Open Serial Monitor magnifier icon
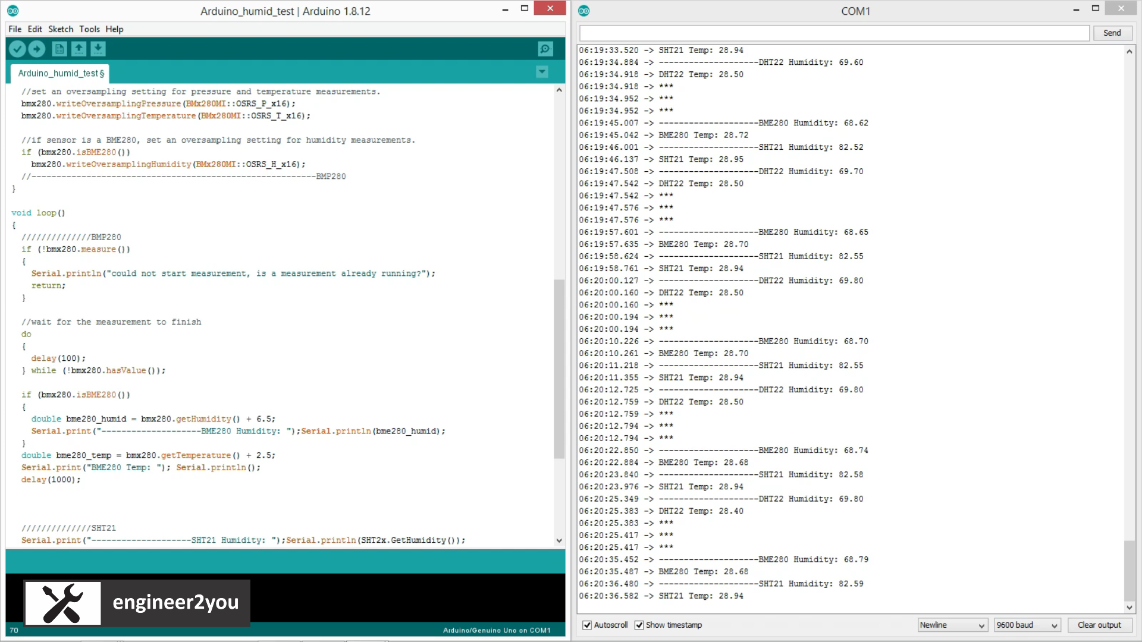Image resolution: width=1142 pixels, height=642 pixels. tap(545, 49)
